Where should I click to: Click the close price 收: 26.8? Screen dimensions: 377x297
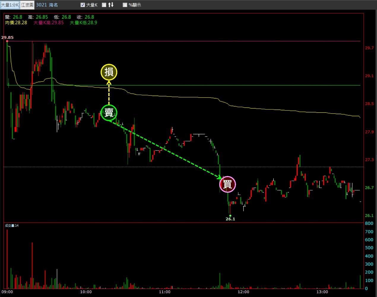(x=85, y=17)
